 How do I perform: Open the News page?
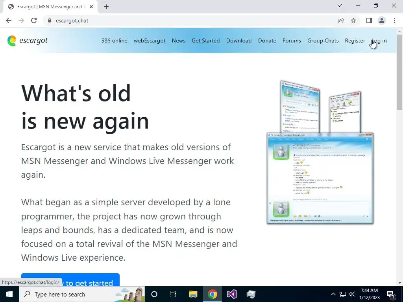pos(179,41)
